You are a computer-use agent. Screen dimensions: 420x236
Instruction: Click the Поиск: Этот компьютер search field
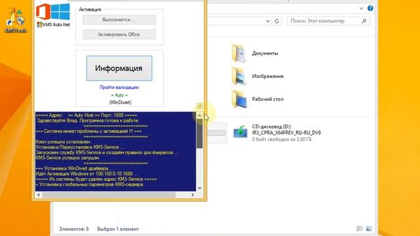coord(328,21)
